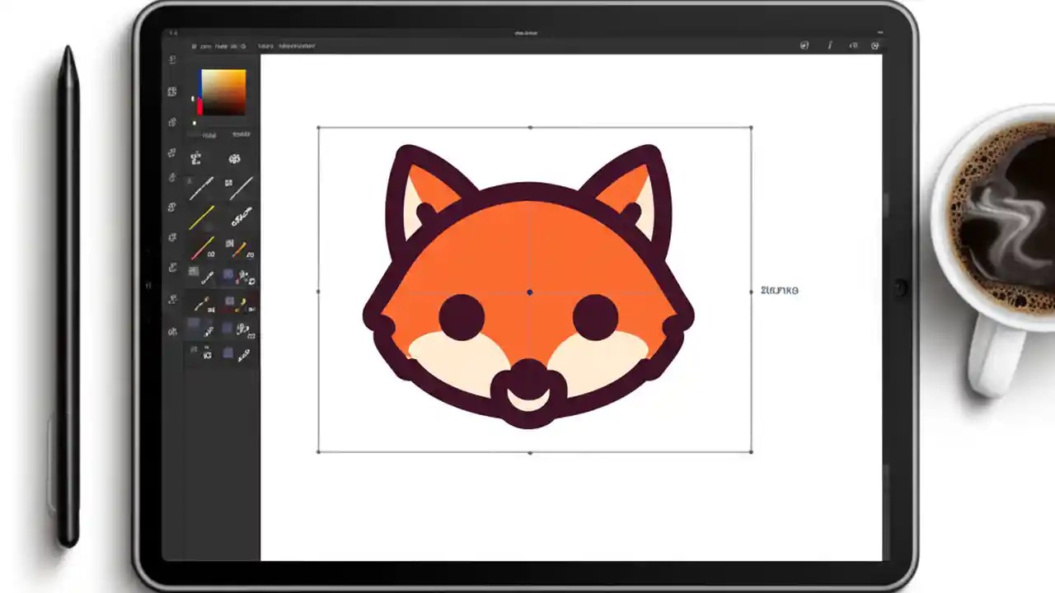Toggle the sidebar collapse arrow on the left edge

click(x=149, y=286)
